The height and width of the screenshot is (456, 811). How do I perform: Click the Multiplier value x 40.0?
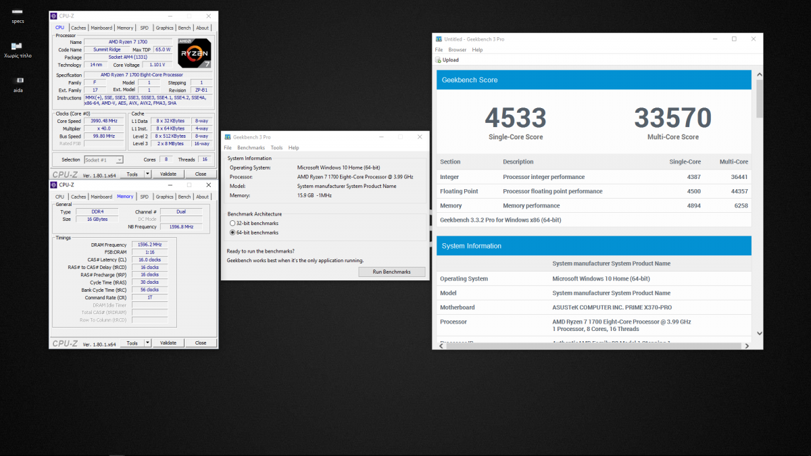104,128
